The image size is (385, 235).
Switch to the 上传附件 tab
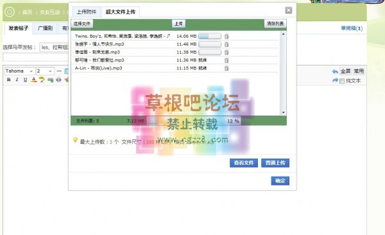point(87,12)
